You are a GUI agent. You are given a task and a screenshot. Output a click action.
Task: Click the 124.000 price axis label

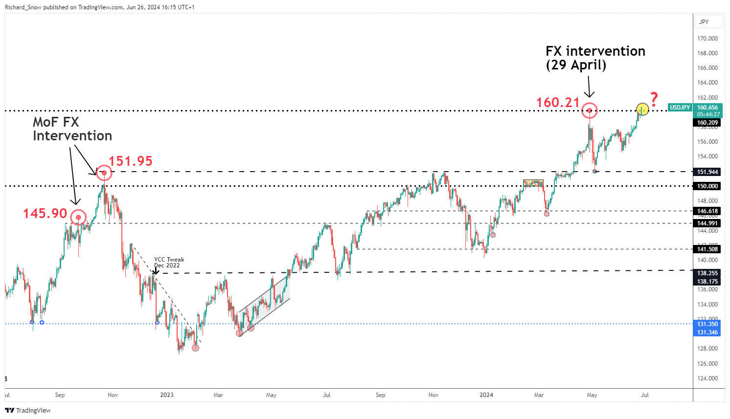tap(707, 378)
